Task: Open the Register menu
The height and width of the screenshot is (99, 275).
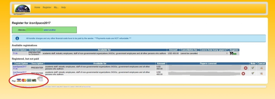Action: pos(47,7)
